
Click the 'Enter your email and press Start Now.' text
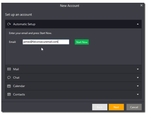pyautogui.click(x=30, y=33)
